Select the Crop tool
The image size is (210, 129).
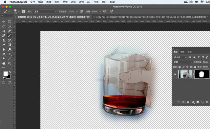pyautogui.click(x=4, y=31)
